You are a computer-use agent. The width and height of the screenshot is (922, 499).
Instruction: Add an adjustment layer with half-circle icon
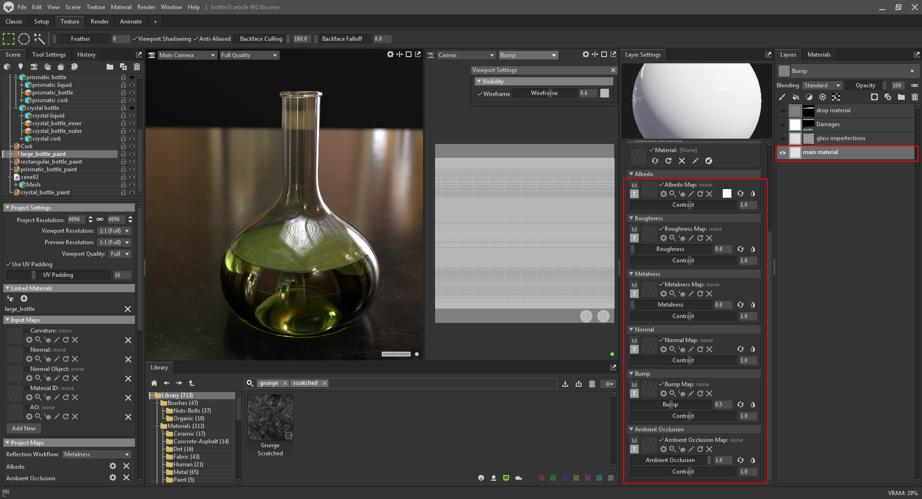coord(809,97)
